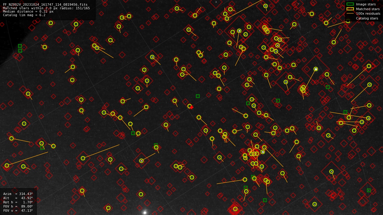Viewport: 383px width, 215px height.
Task: Click the 'Rot h = 1.70°' readout
Action: tap(18, 202)
